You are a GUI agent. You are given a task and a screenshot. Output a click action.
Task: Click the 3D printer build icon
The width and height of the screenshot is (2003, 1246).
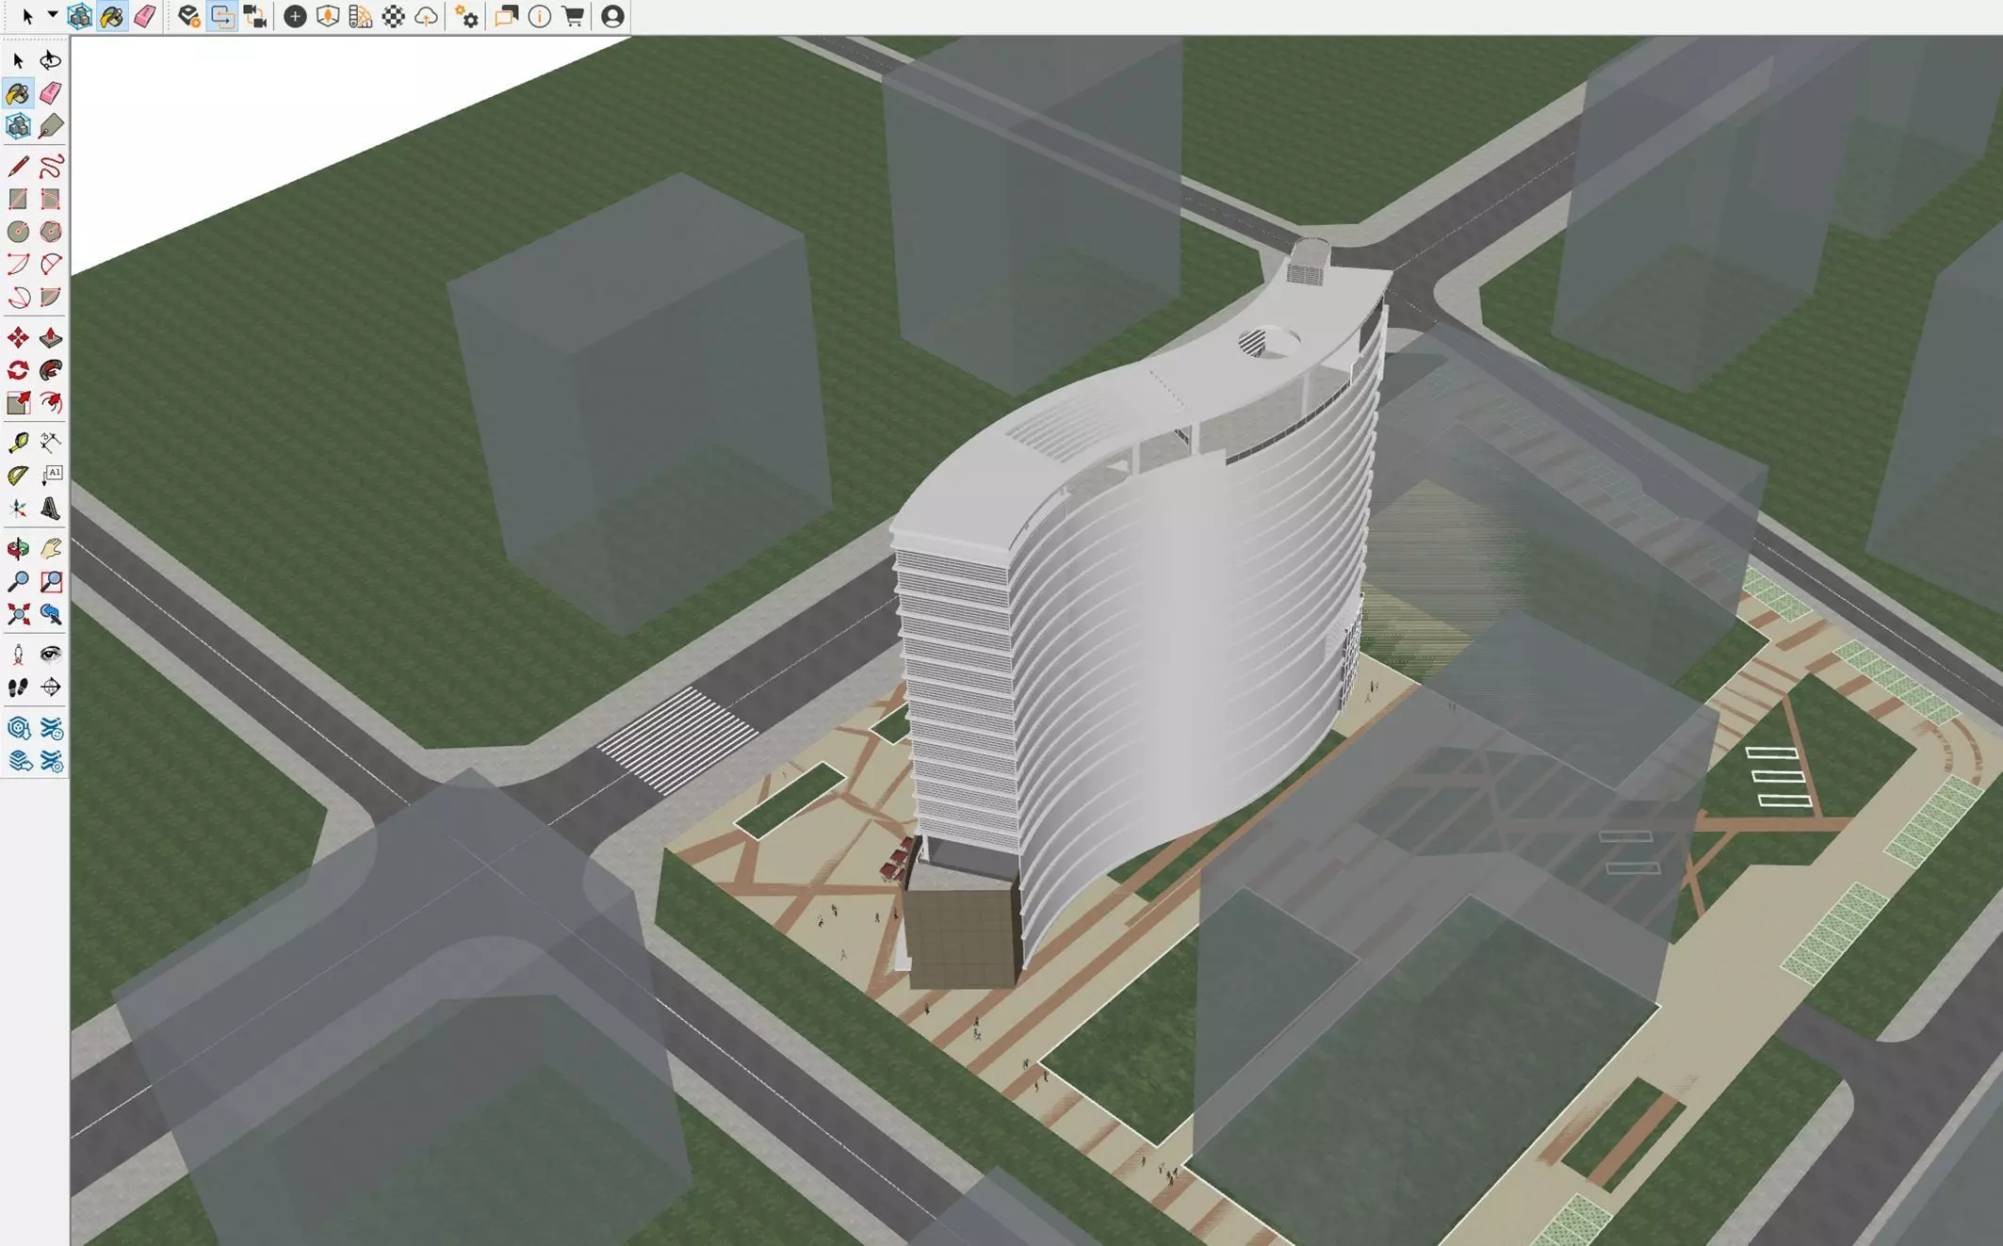189,16
